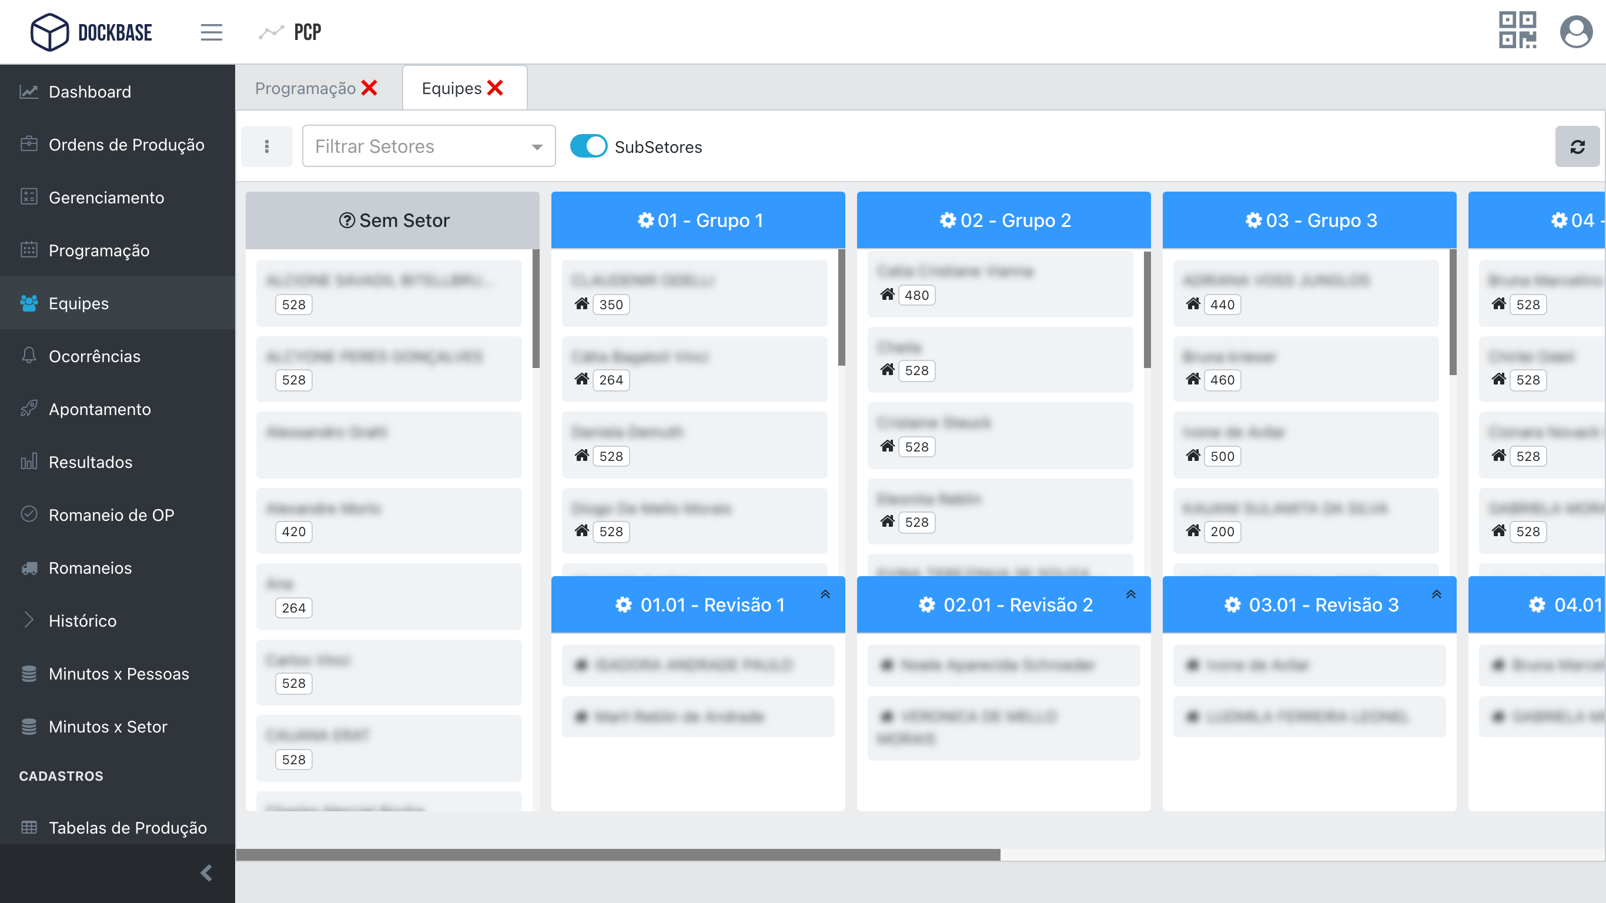
Task: Go to Minutos x Pessoas page
Action: coord(119,674)
